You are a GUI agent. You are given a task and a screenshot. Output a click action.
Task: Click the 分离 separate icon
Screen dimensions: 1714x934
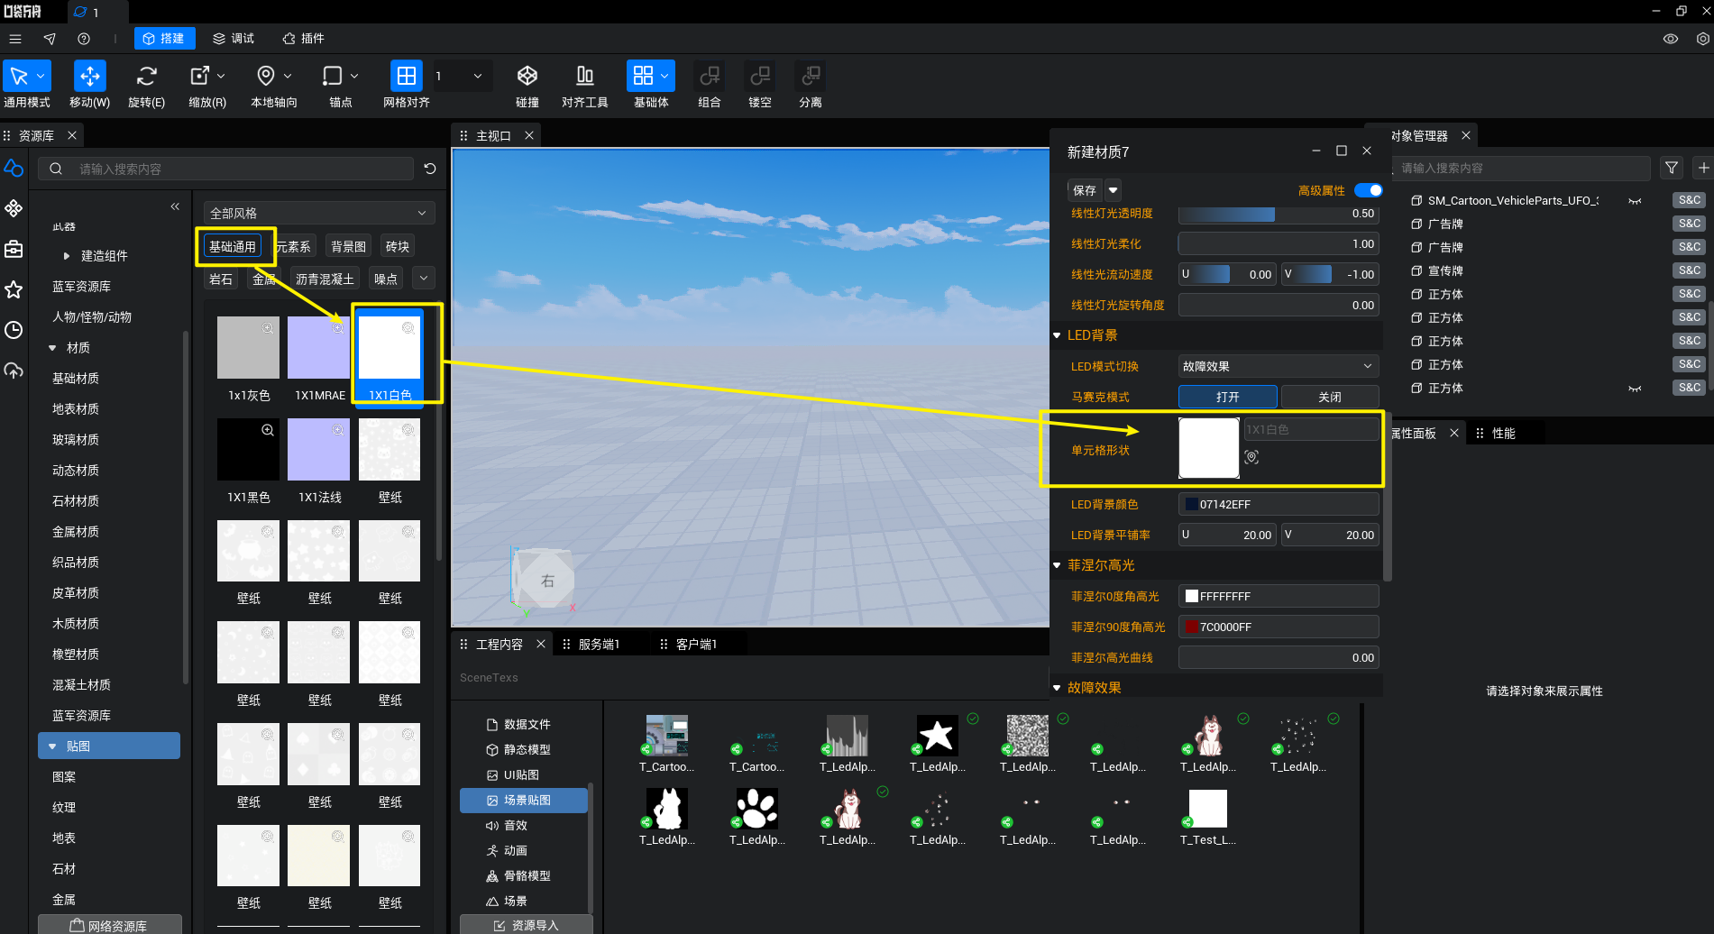(811, 77)
